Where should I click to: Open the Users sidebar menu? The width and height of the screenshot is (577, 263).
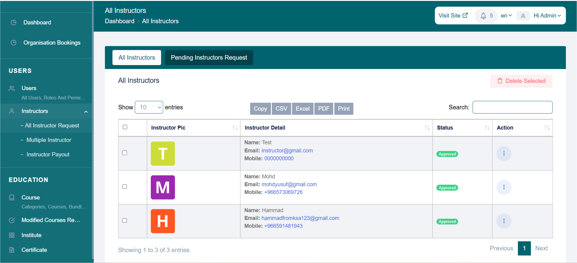29,88
